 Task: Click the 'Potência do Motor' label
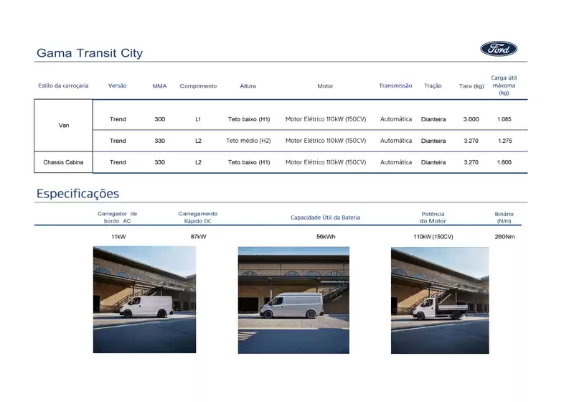[433, 218]
